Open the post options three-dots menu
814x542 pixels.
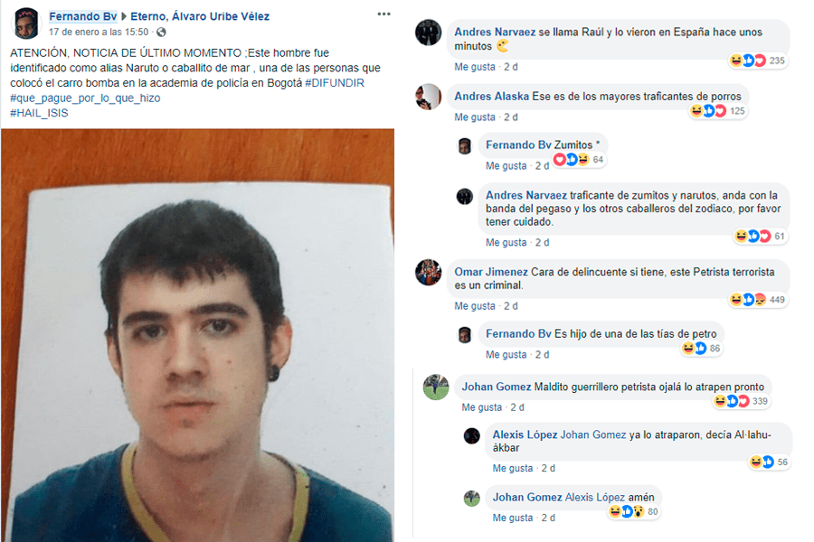(383, 14)
